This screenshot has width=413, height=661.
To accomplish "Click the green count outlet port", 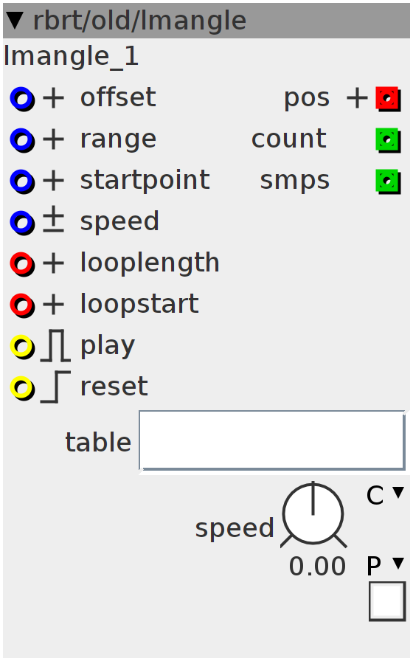I will [388, 140].
